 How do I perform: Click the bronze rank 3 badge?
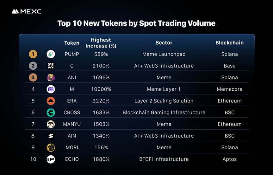pos(33,78)
